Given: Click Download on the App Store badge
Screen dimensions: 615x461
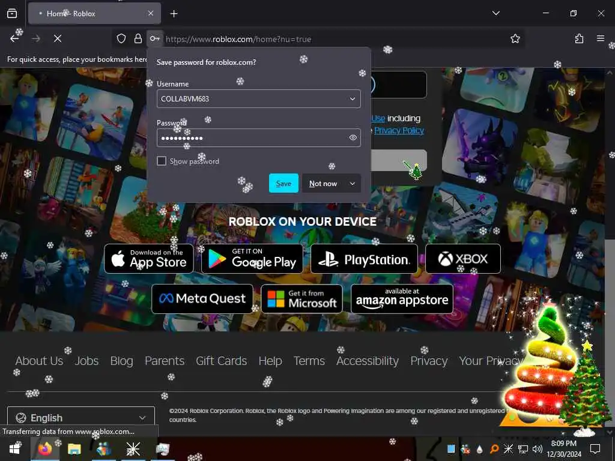Looking at the screenshot, I should click(149, 259).
